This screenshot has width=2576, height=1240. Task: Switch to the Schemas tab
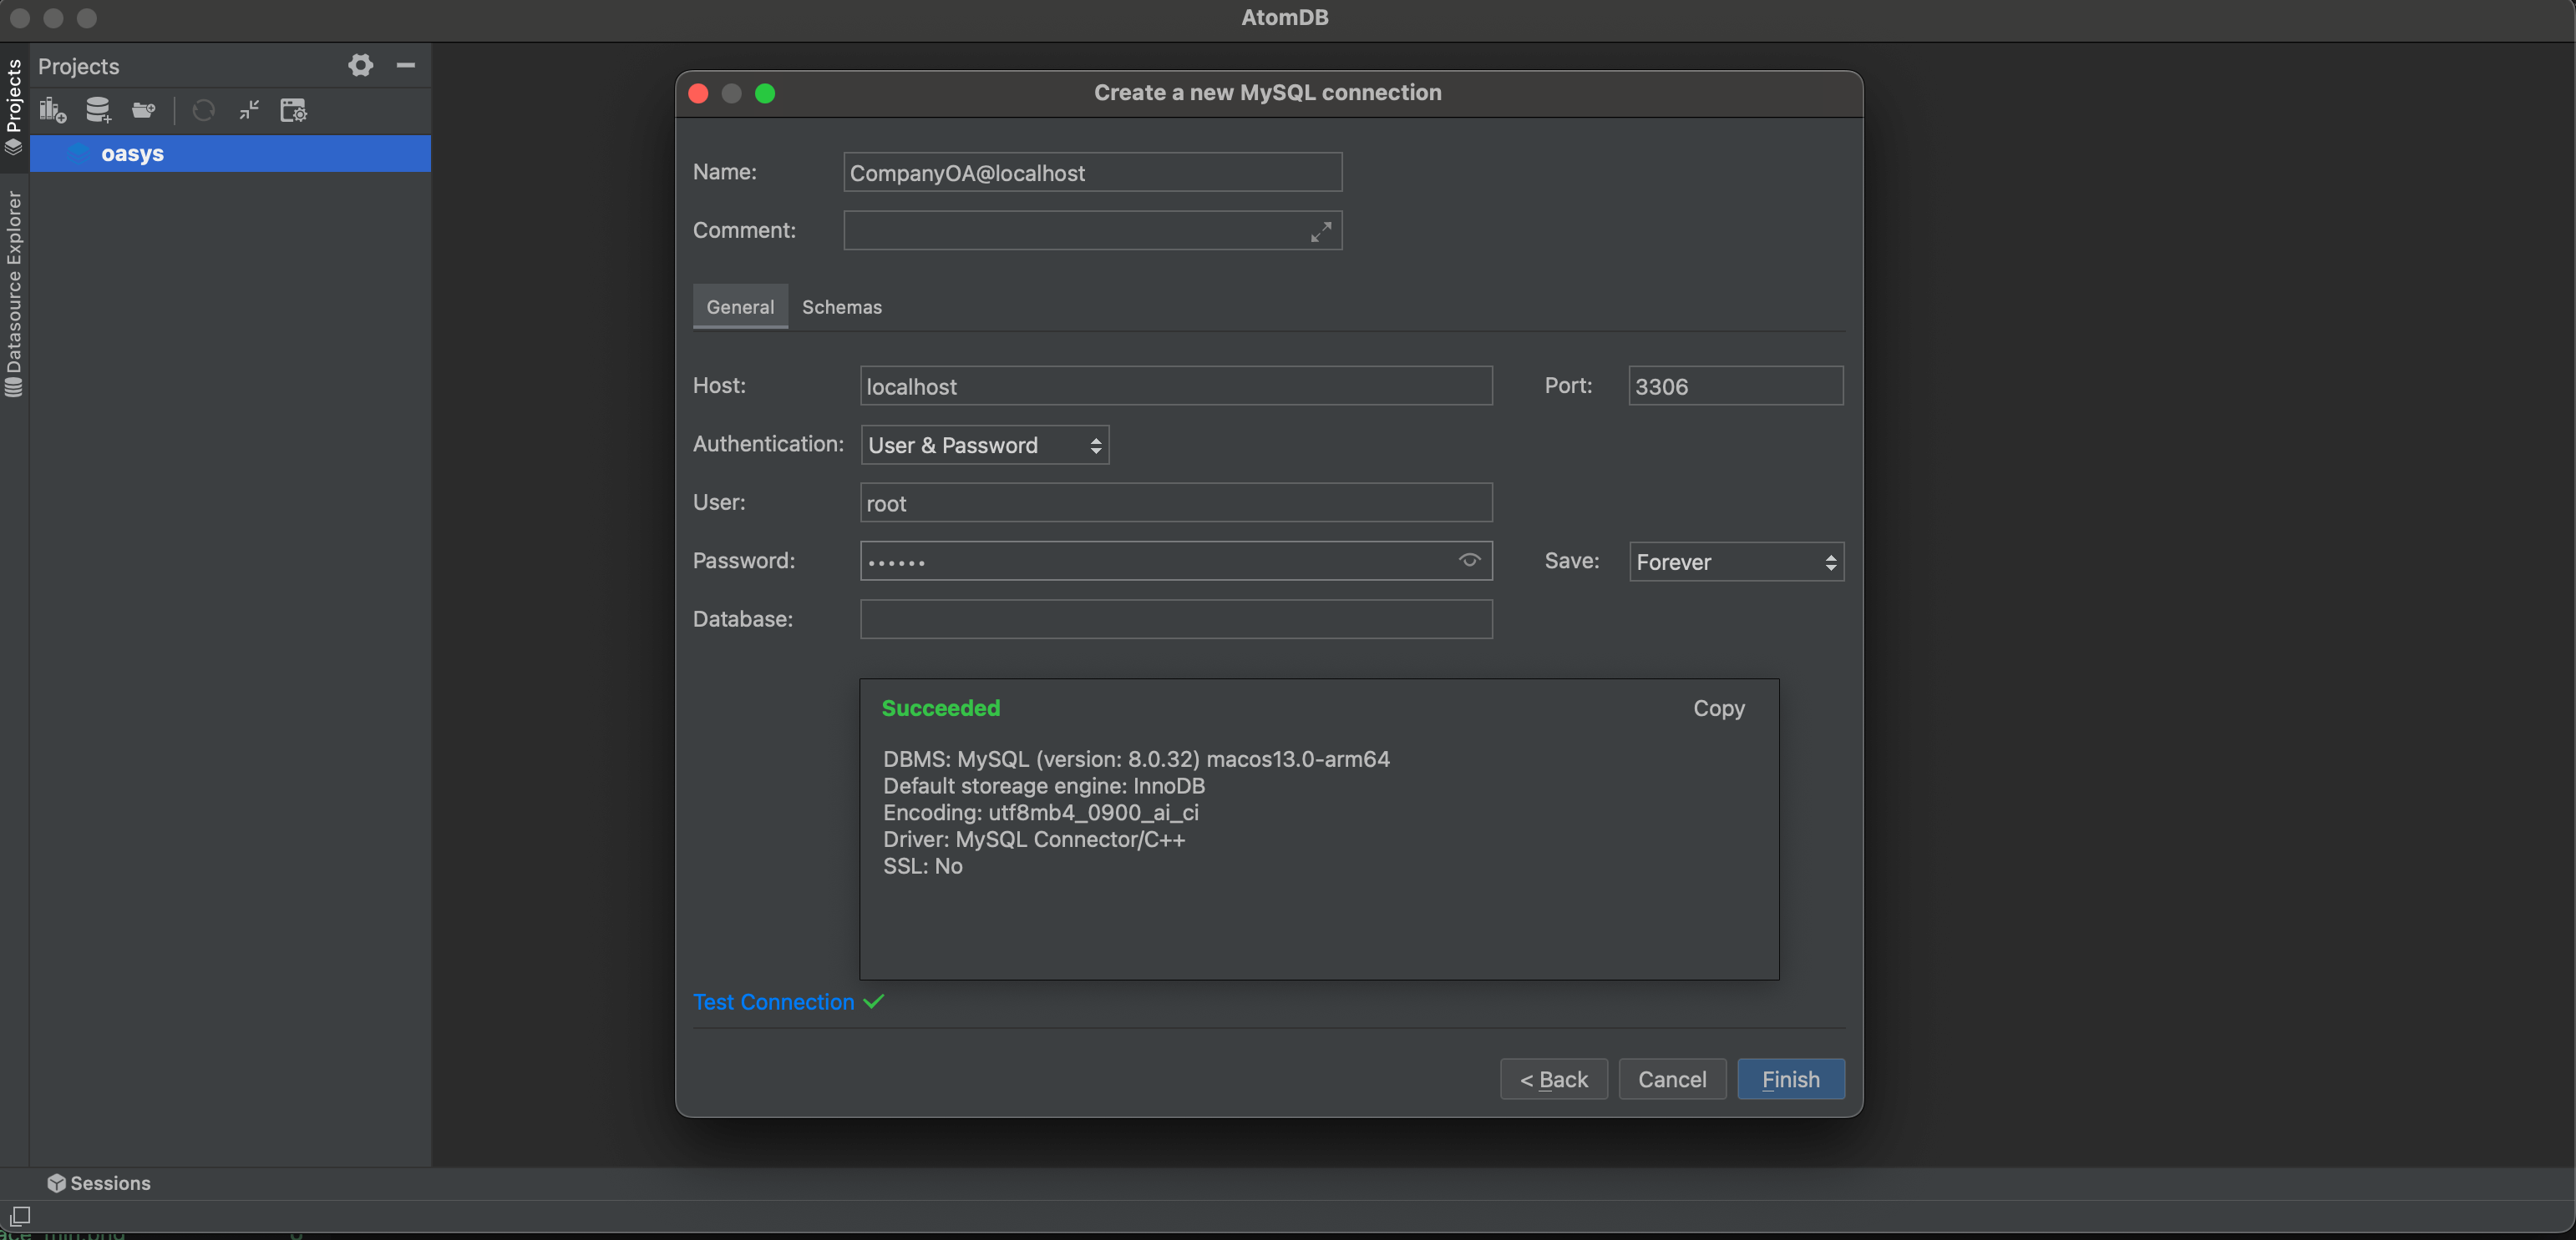pos(841,308)
